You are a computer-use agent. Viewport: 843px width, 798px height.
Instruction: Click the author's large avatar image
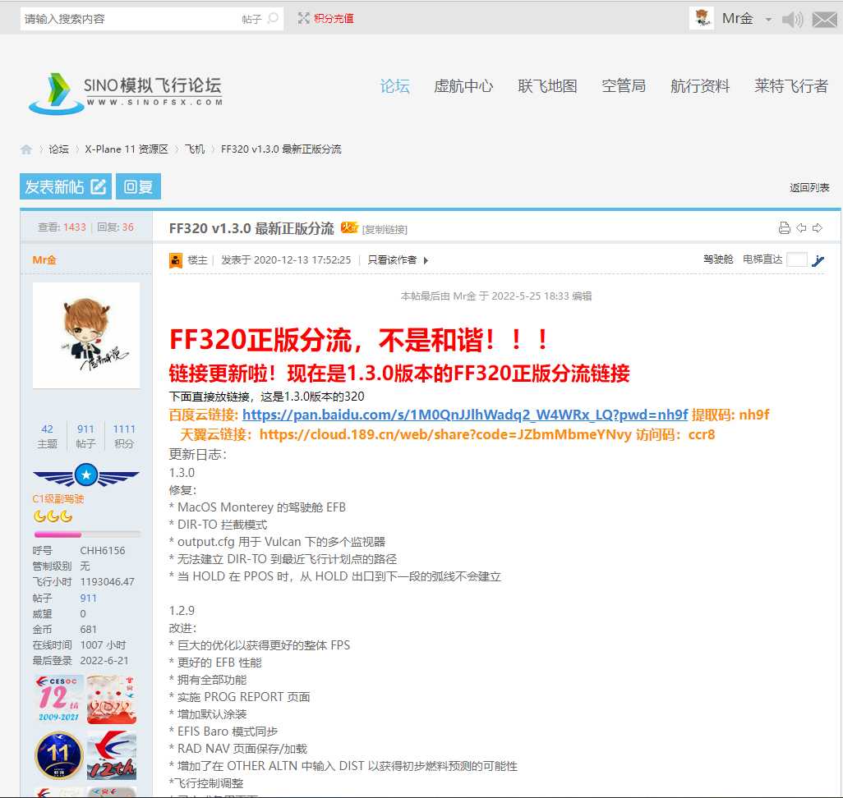point(86,335)
